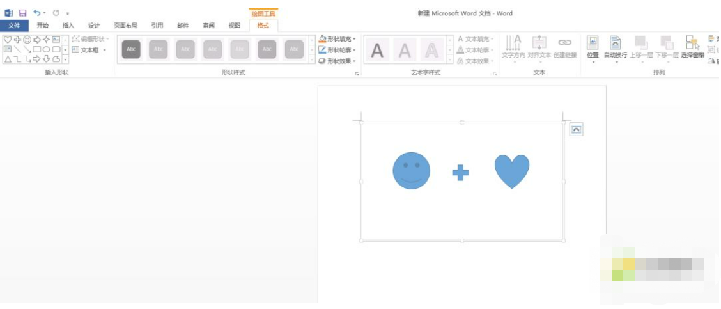Switch to the 邮件 Mailings tab

point(183,26)
